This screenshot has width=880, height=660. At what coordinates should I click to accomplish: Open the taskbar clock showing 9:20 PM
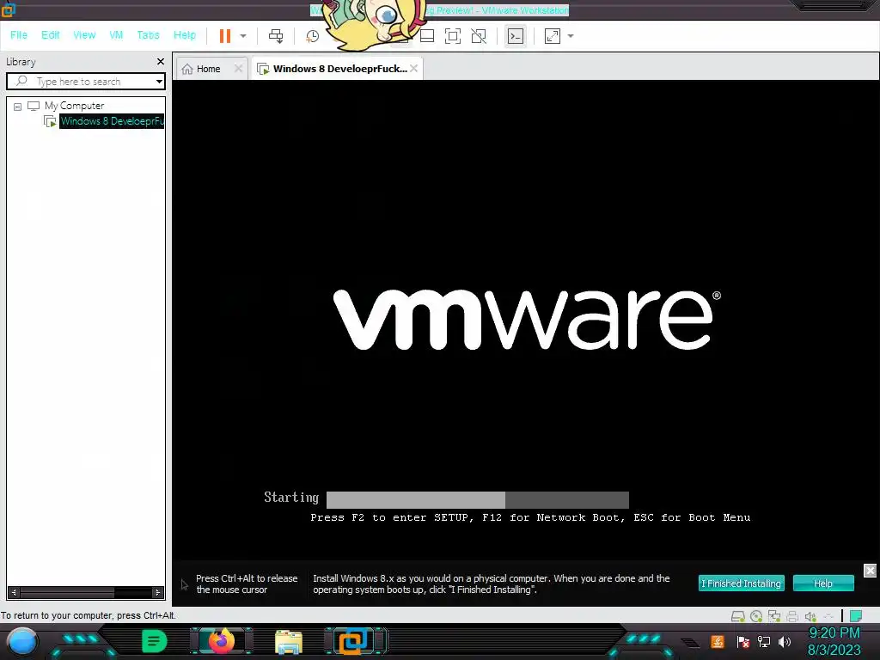pos(834,641)
